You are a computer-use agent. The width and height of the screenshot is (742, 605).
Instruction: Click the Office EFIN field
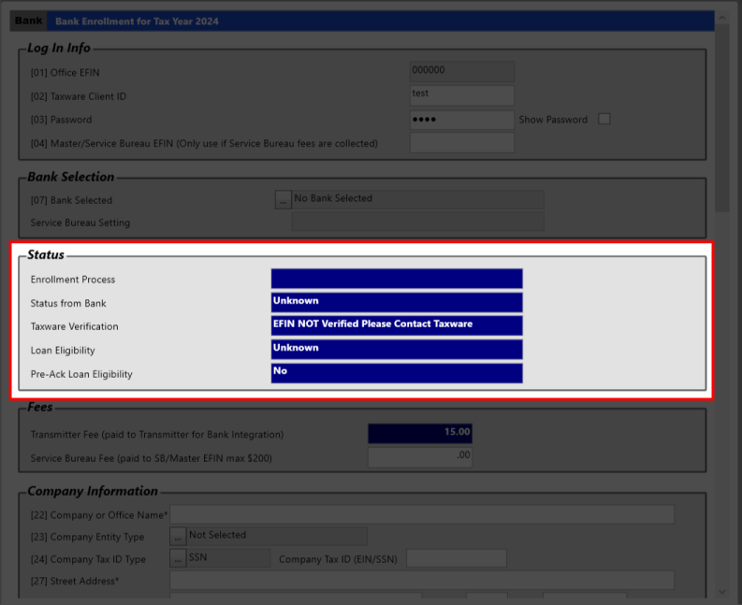[462, 72]
